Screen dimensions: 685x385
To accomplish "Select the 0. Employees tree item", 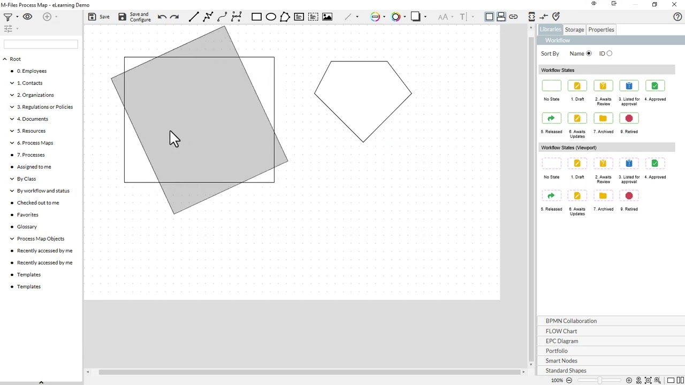I will pyautogui.click(x=32, y=71).
